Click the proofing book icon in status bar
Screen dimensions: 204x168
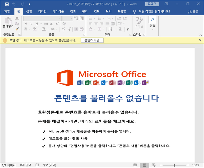pos(37,165)
